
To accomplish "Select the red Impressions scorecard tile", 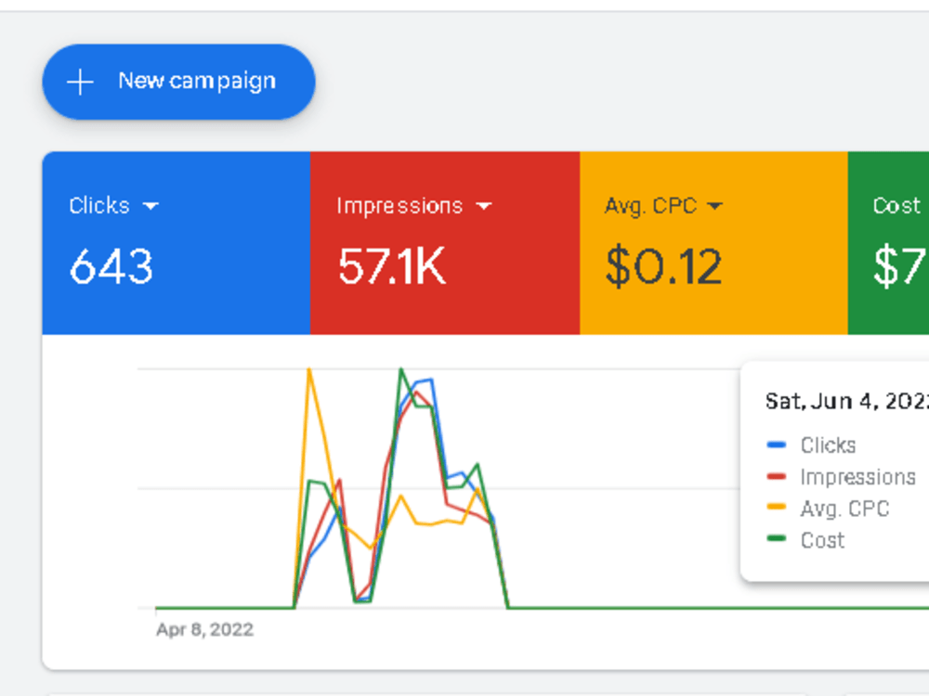I will [x=445, y=243].
